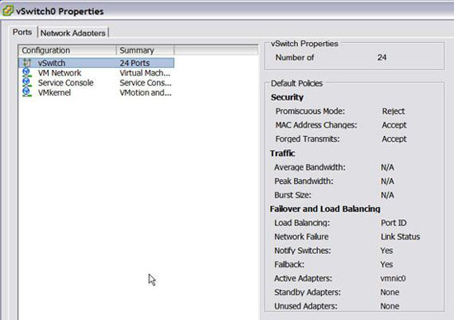Click the Summary column header
Screen dimensions: 454x320
[x=145, y=50]
